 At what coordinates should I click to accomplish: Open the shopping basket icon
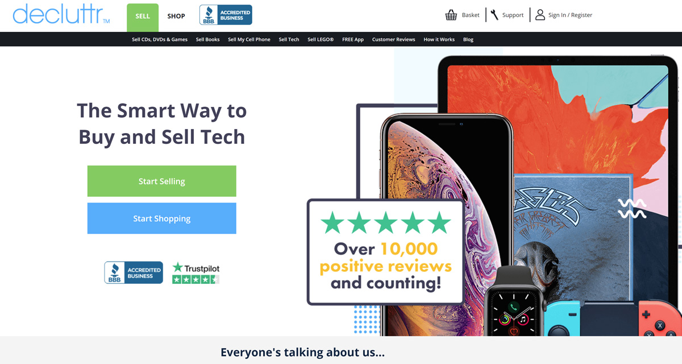point(451,15)
